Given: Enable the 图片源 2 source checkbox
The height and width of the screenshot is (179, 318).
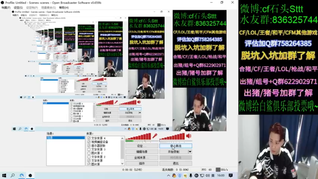Looking at the screenshot, I should [x=89, y=153].
